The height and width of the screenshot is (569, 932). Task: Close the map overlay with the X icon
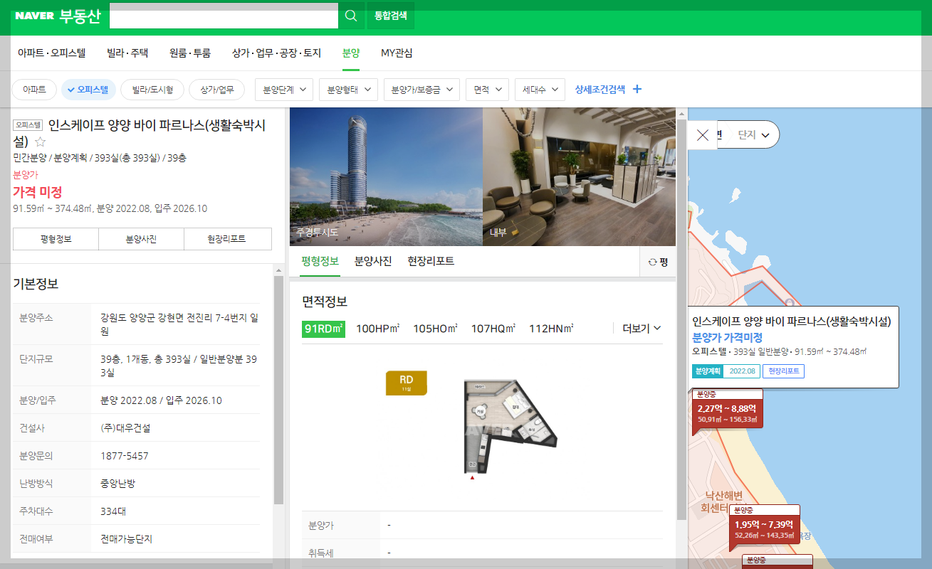(703, 135)
